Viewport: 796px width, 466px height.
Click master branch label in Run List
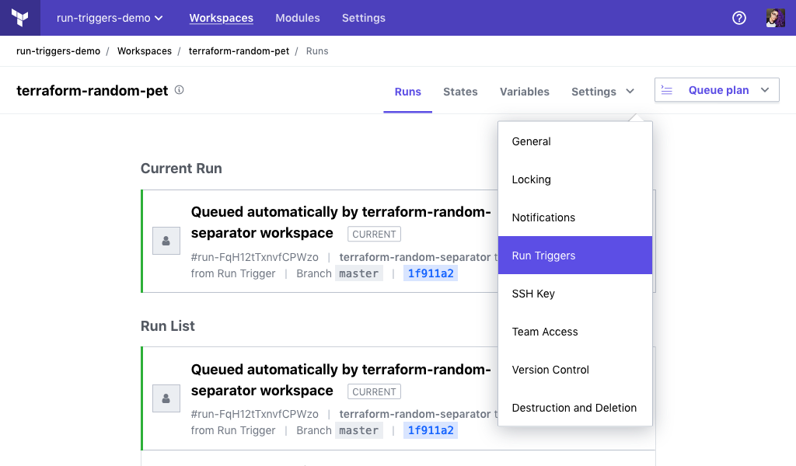click(x=359, y=430)
